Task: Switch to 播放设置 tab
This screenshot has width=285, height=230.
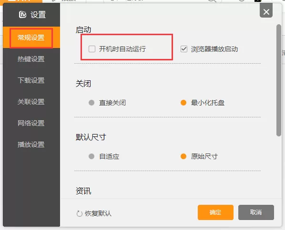Action: point(31,144)
